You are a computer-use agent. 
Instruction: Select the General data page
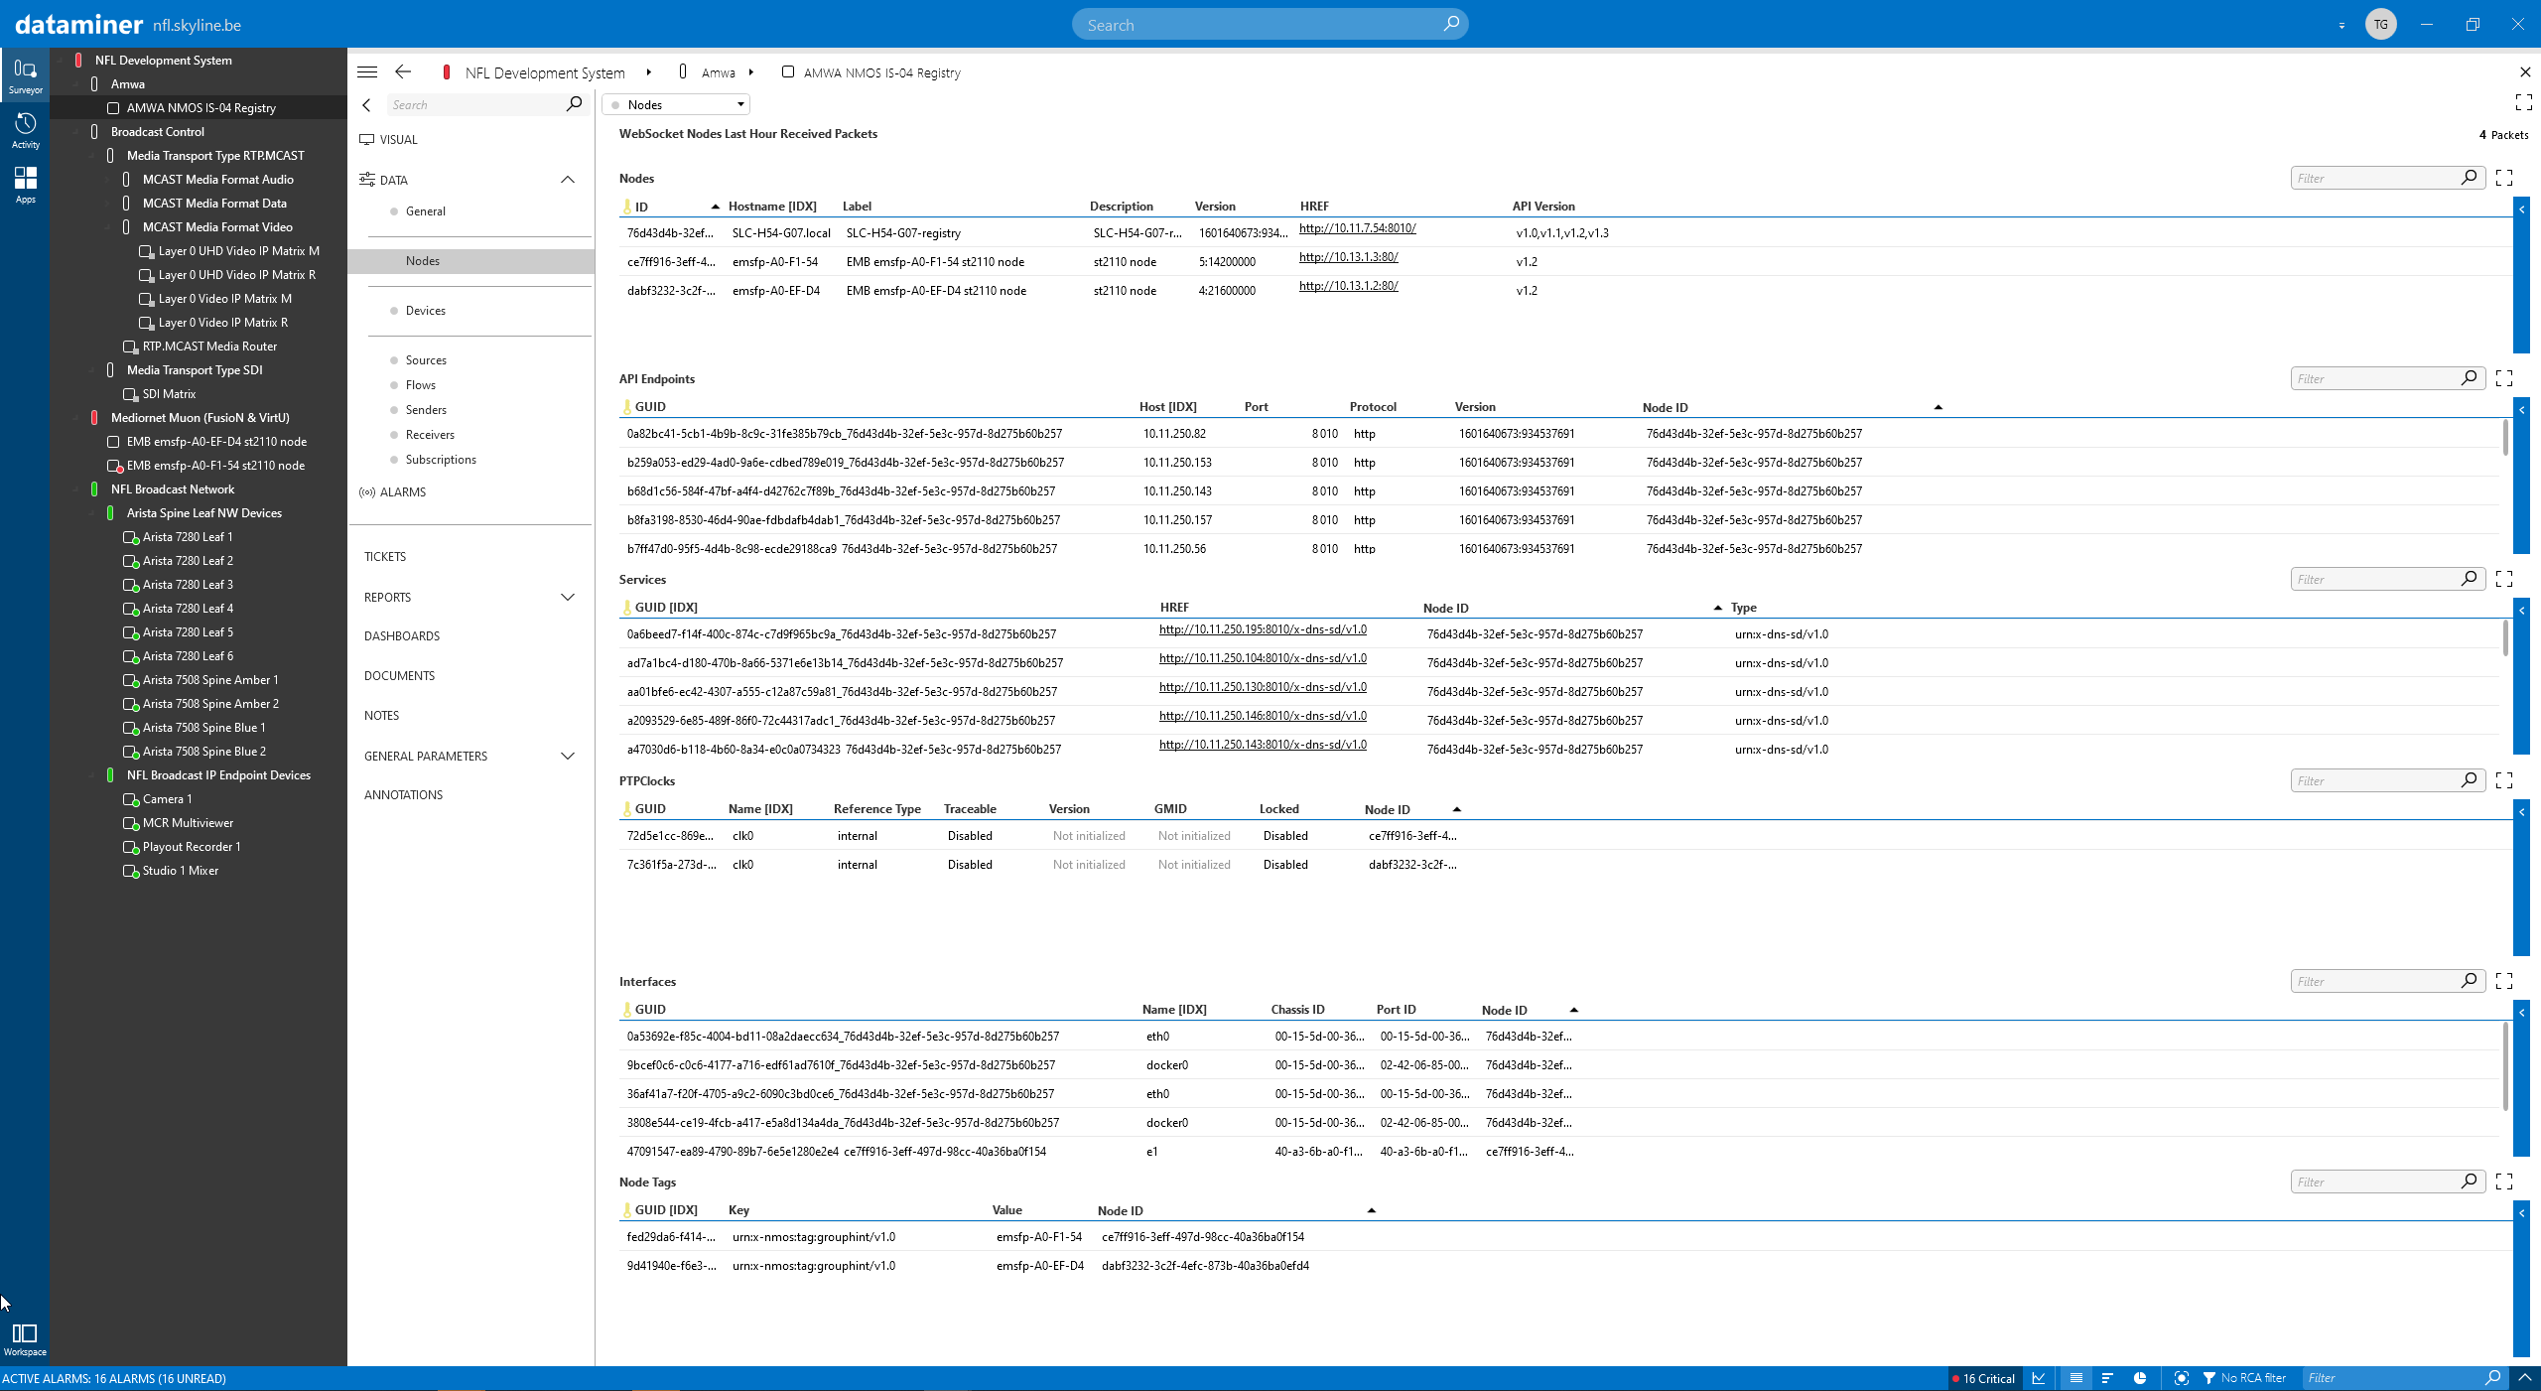click(425, 211)
